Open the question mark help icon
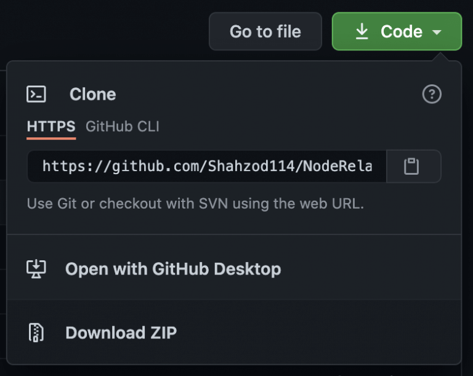This screenshot has width=473, height=376. (x=432, y=94)
